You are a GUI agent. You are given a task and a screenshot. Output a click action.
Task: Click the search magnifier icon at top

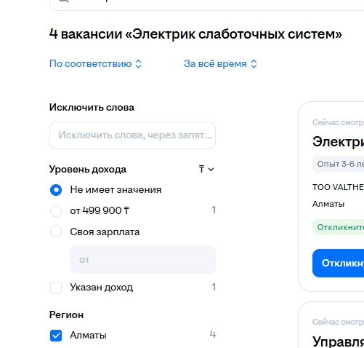pyautogui.click(x=63, y=1)
